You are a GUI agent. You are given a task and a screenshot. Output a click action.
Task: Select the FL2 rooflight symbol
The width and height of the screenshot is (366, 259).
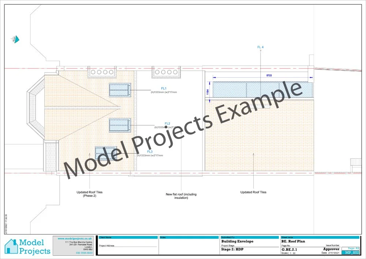pyautogui.click(x=120, y=126)
